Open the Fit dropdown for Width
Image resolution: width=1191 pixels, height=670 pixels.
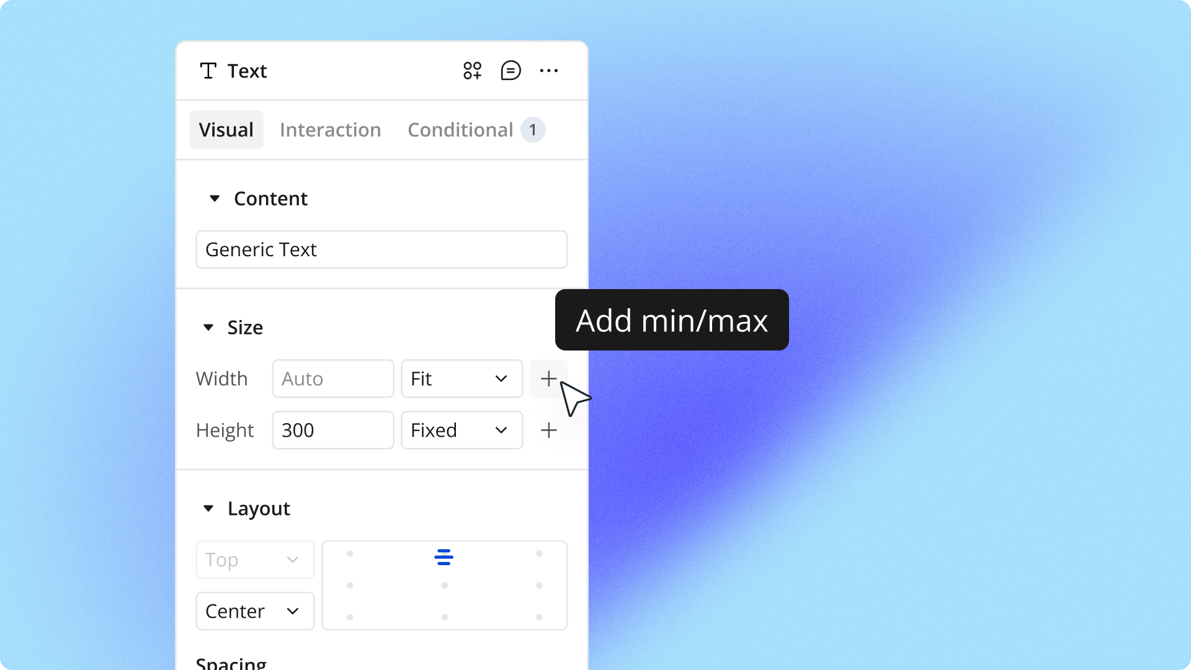462,378
